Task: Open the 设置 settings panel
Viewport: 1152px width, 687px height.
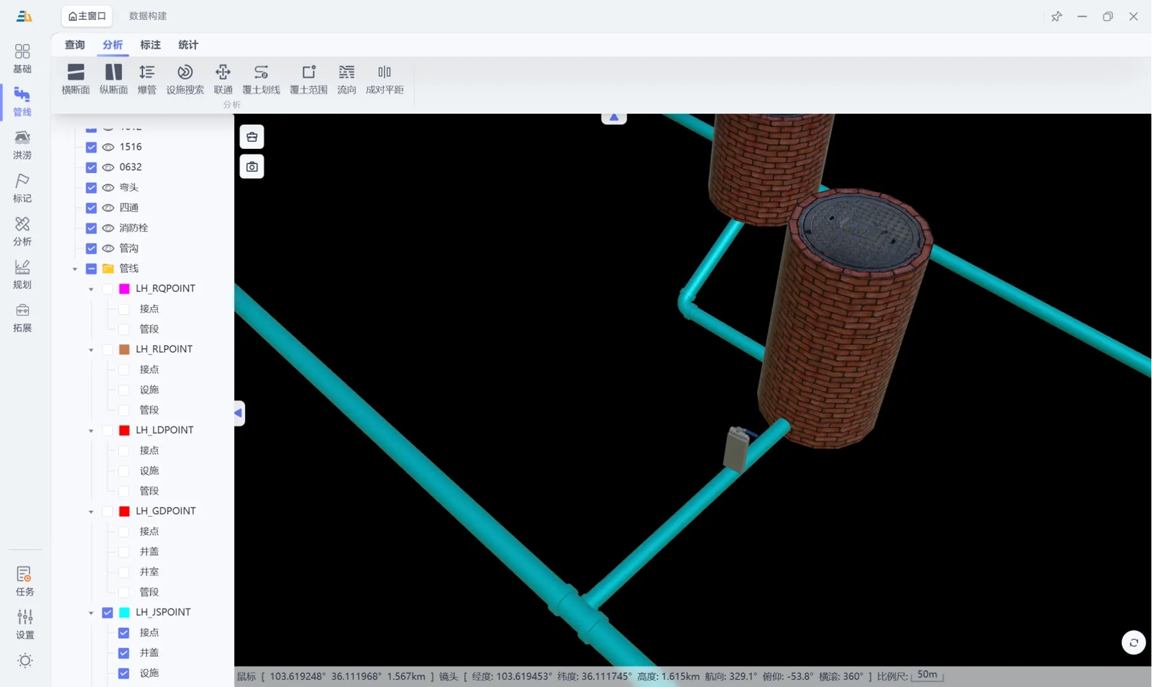Action: click(x=24, y=625)
